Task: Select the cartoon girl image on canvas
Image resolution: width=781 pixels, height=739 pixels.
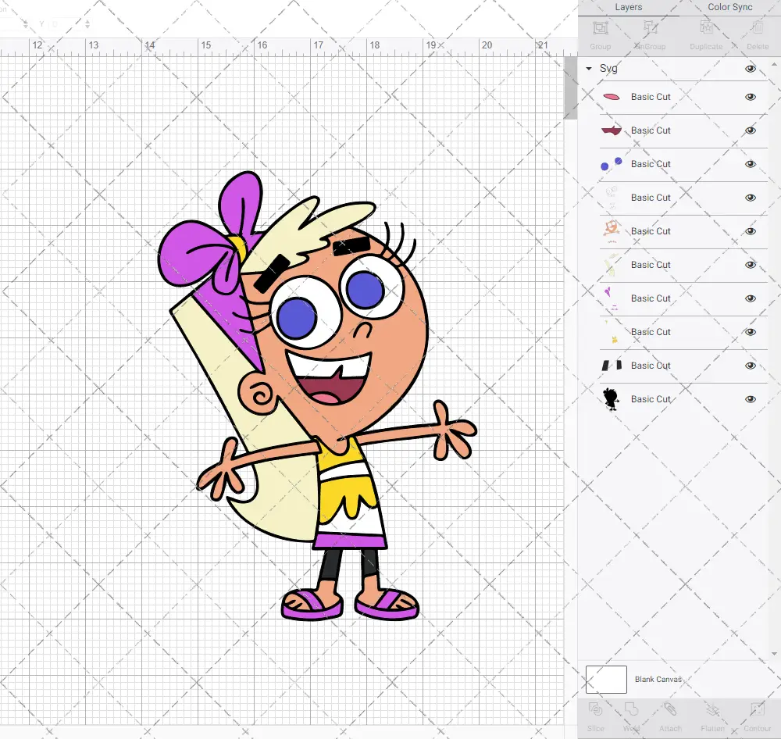Action: [x=317, y=395]
